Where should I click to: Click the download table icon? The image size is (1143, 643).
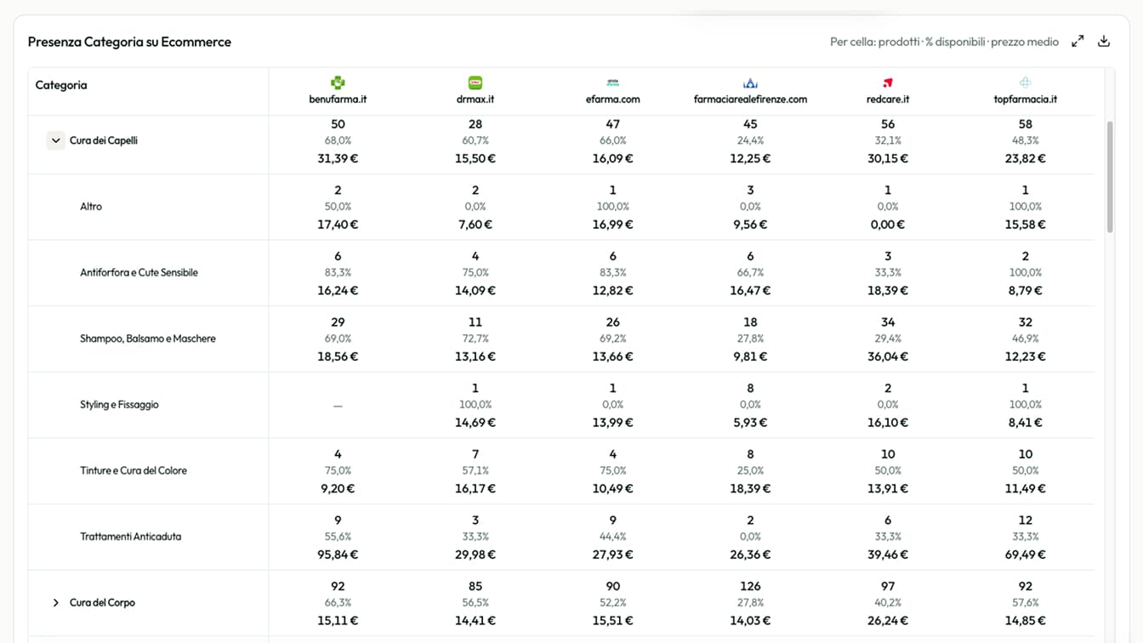click(x=1104, y=41)
